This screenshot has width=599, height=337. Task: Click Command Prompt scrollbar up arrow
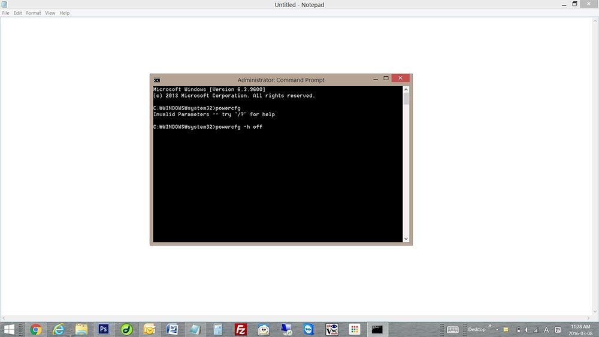pyautogui.click(x=406, y=89)
